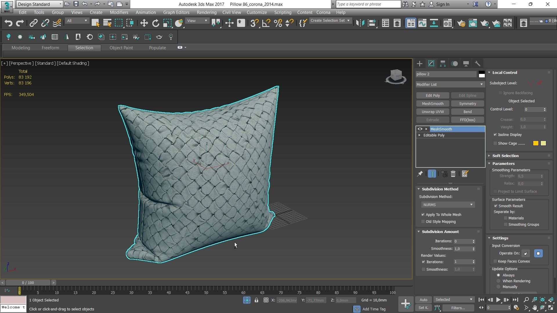Toggle Smooth Result checkbox
557x313 pixels.
(495, 206)
